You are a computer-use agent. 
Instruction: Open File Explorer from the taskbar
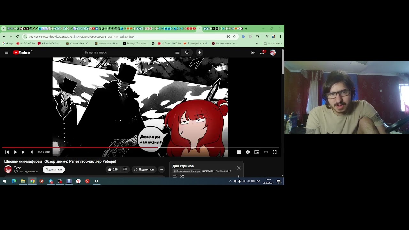(23, 181)
